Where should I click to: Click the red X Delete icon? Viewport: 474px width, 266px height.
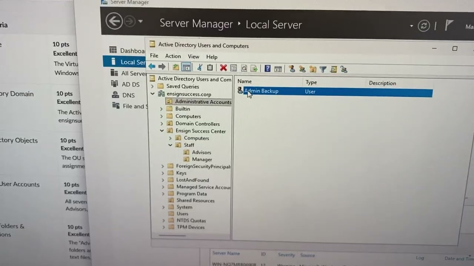(x=223, y=68)
